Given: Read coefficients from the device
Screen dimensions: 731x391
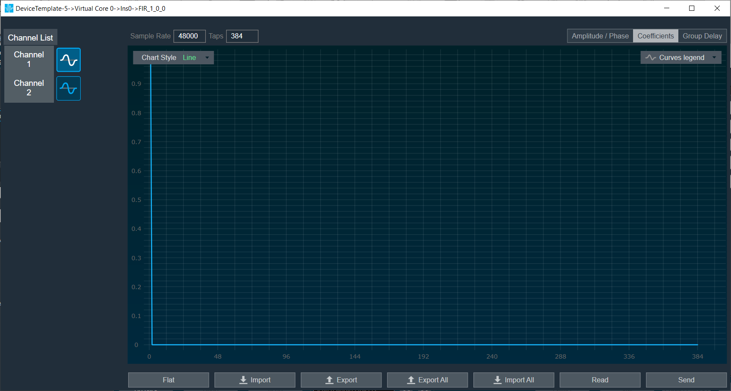Looking at the screenshot, I should point(600,380).
